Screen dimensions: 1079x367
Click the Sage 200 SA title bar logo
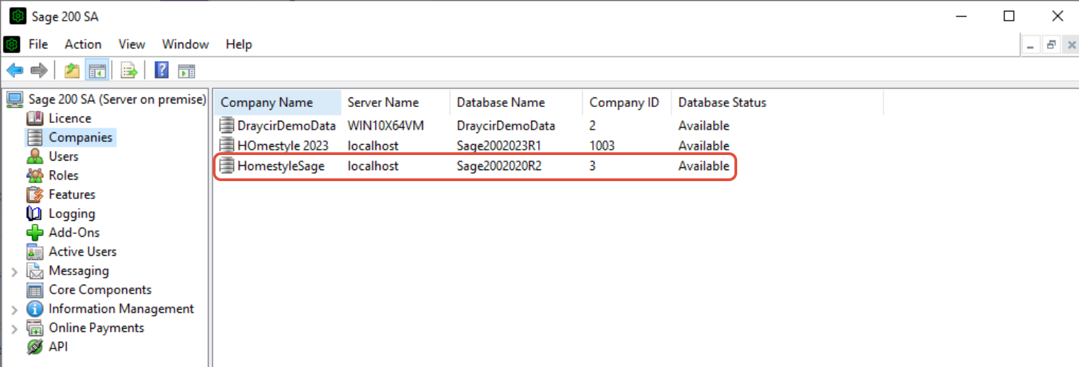pos(18,16)
